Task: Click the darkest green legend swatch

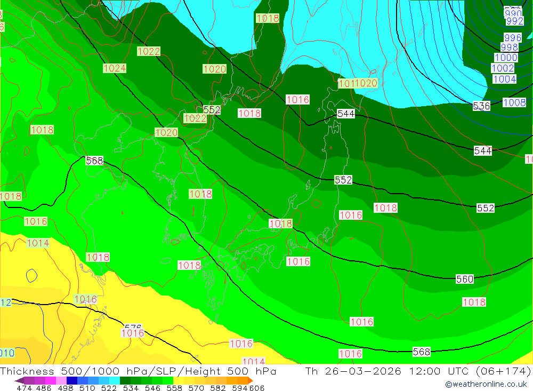Action: point(125,380)
